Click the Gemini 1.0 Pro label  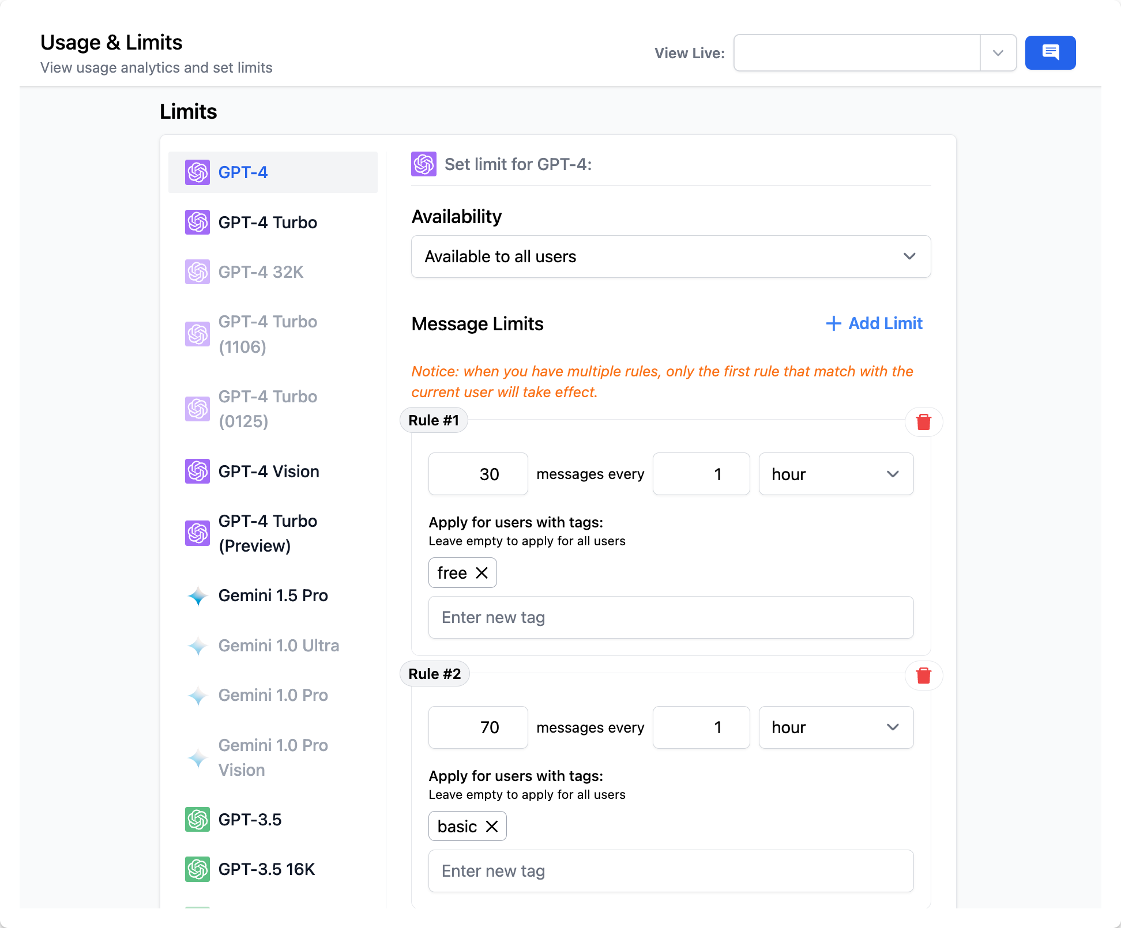[x=273, y=696]
